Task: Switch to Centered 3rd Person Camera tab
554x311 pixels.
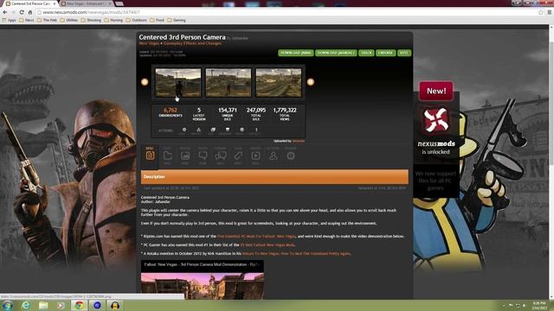Action: [31, 3]
